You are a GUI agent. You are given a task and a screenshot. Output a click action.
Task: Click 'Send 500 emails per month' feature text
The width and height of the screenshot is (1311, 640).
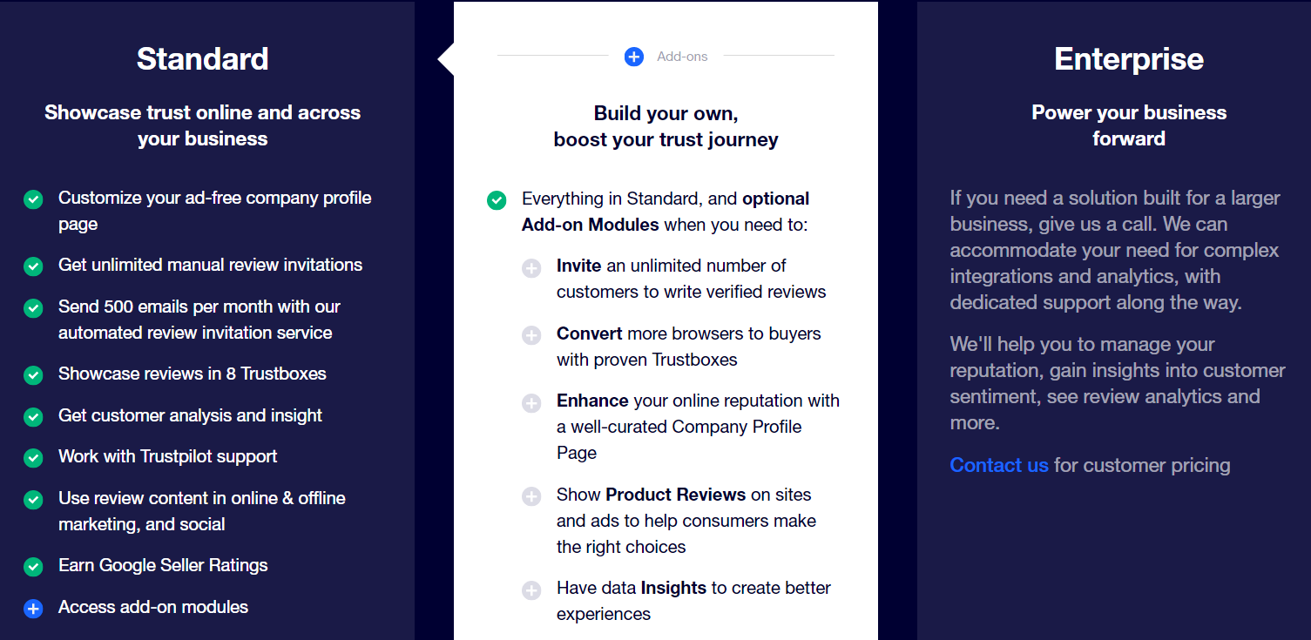tap(199, 320)
